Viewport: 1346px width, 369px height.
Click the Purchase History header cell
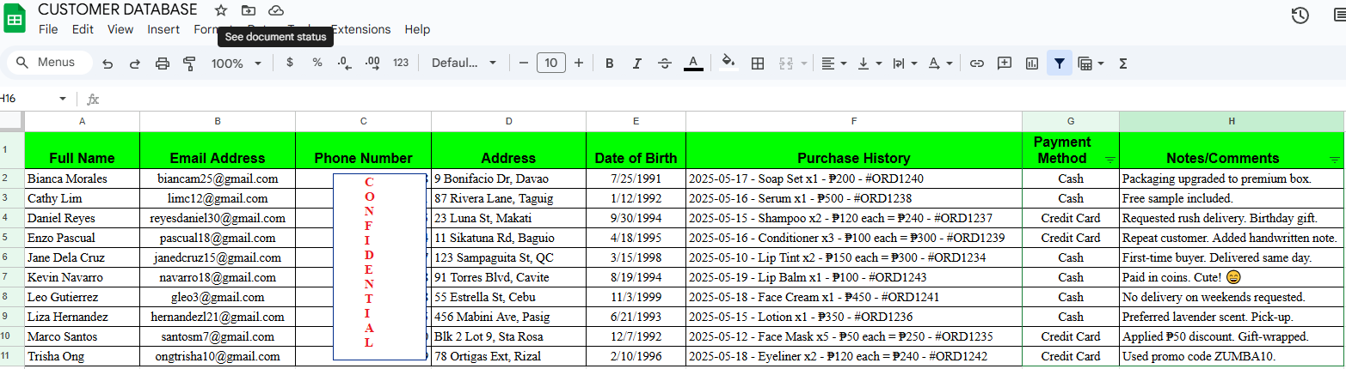(x=853, y=150)
